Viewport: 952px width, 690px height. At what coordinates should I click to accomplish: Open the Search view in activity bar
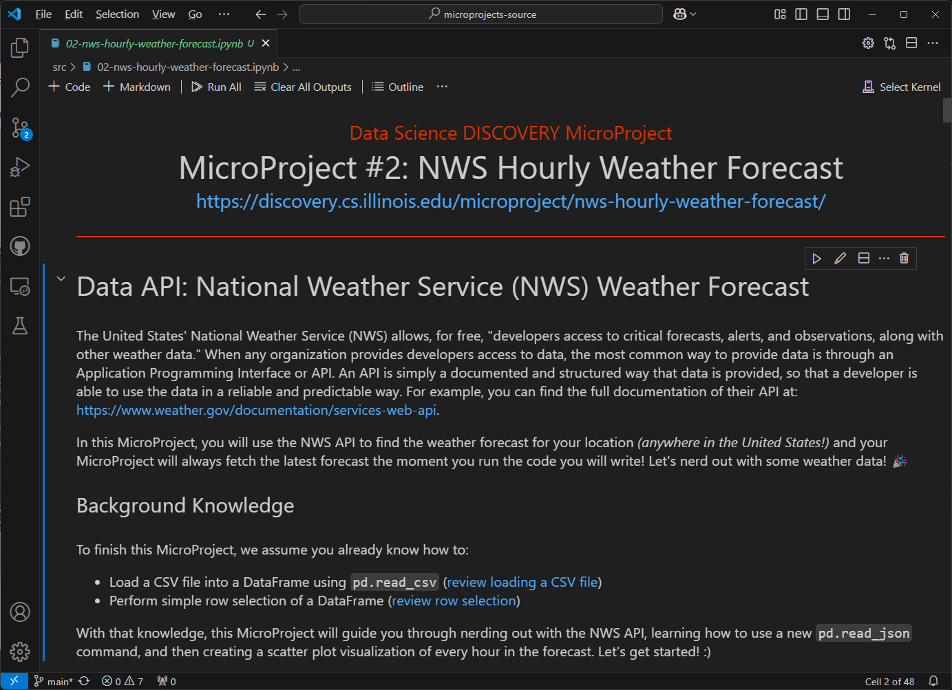click(20, 87)
